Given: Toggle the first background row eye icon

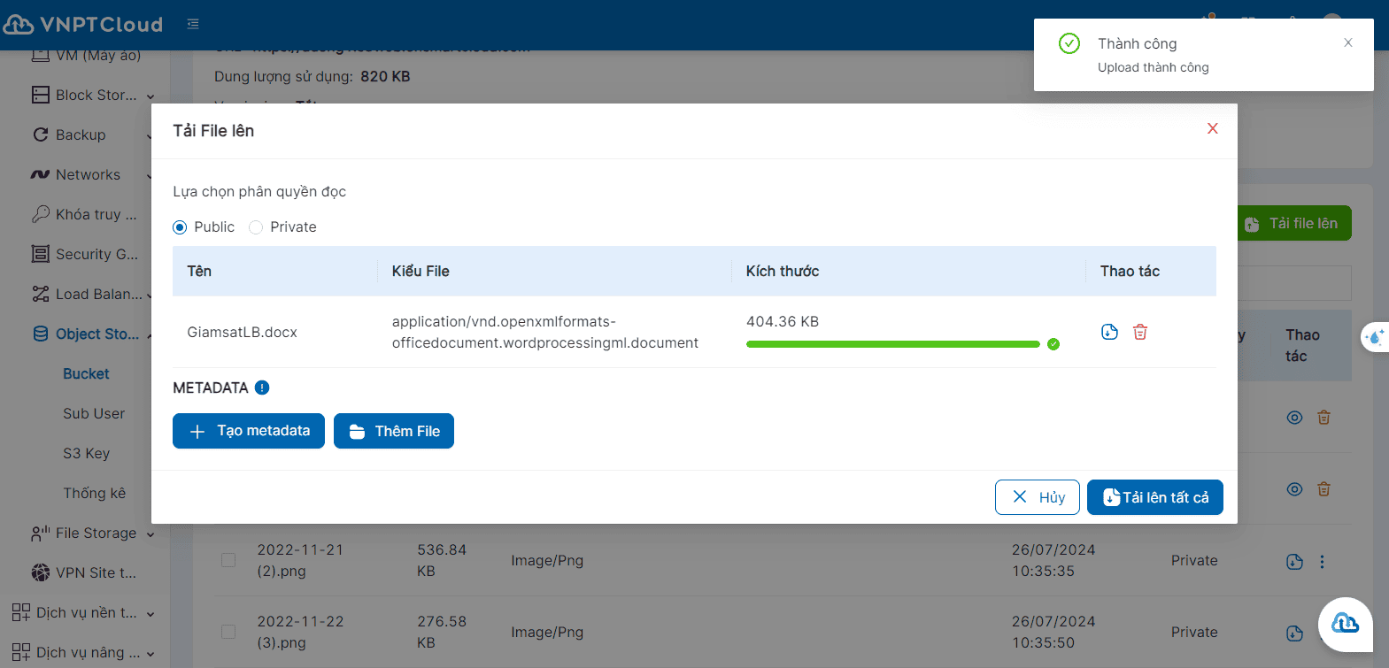Looking at the screenshot, I should [x=1294, y=418].
